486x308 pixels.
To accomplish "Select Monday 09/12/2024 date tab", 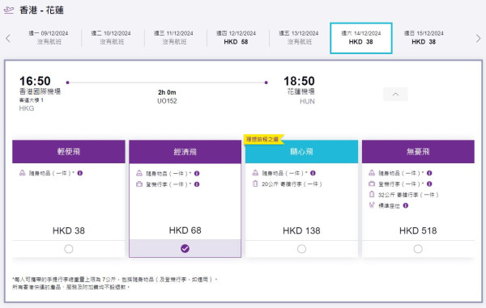I will click(x=49, y=37).
